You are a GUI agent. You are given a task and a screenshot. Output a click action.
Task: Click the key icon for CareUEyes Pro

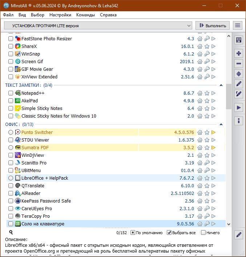[x=207, y=208]
